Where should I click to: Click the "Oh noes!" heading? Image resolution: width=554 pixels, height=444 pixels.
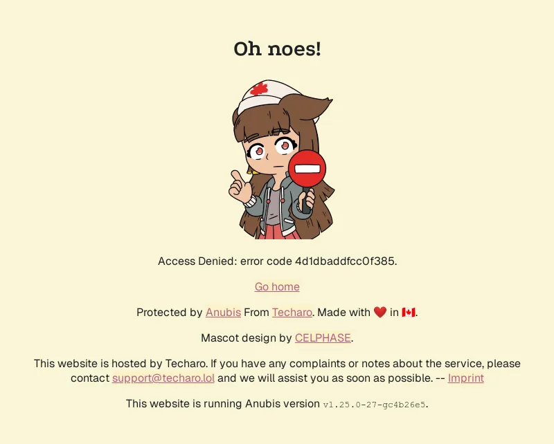[278, 48]
